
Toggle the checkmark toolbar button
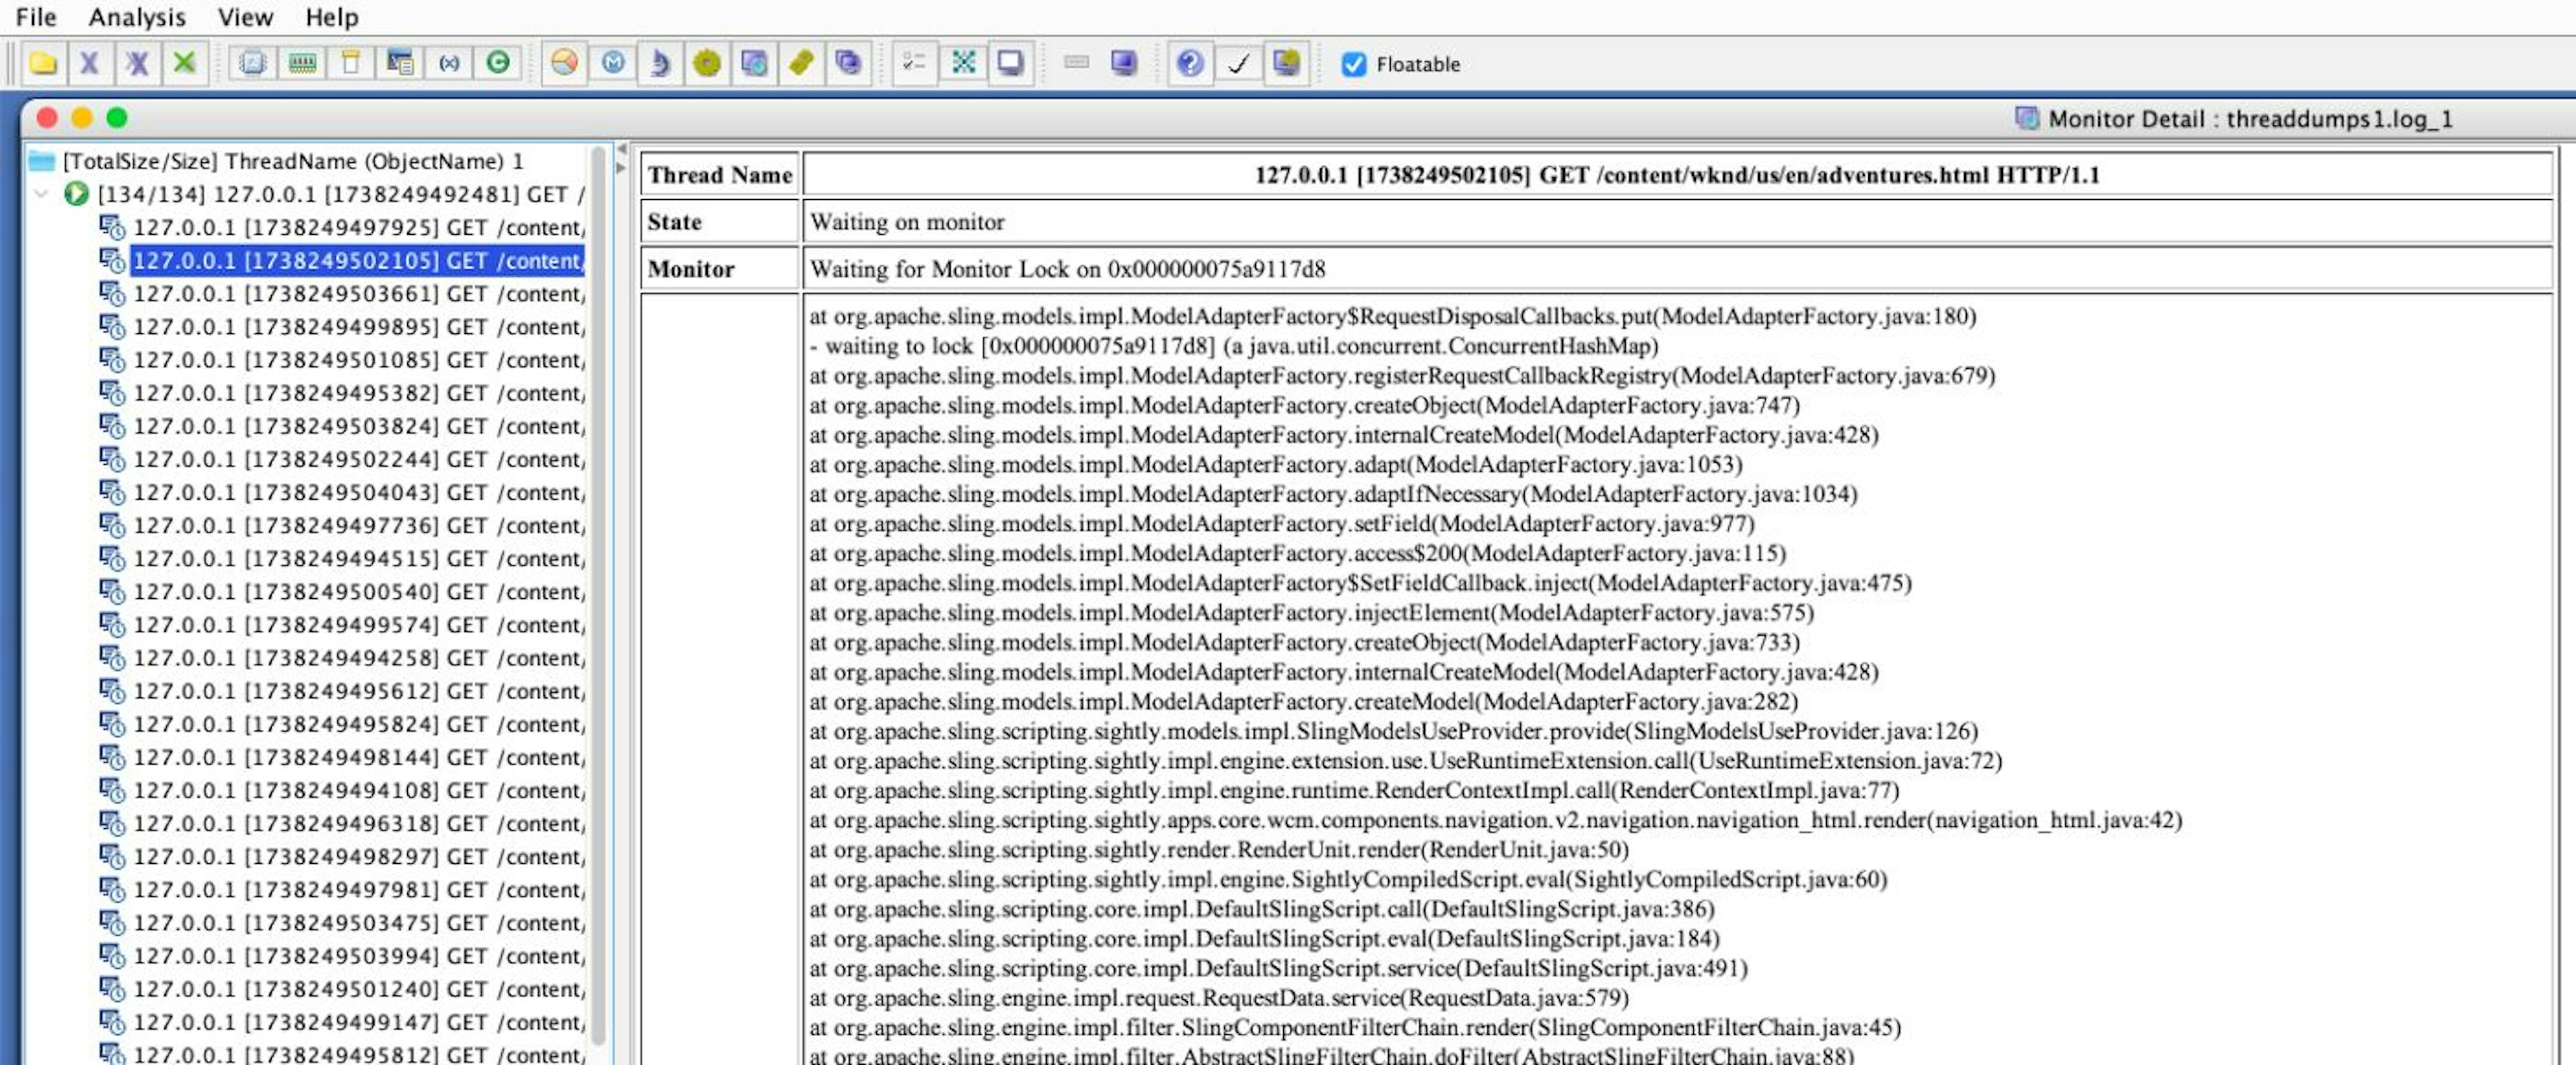tap(1238, 63)
